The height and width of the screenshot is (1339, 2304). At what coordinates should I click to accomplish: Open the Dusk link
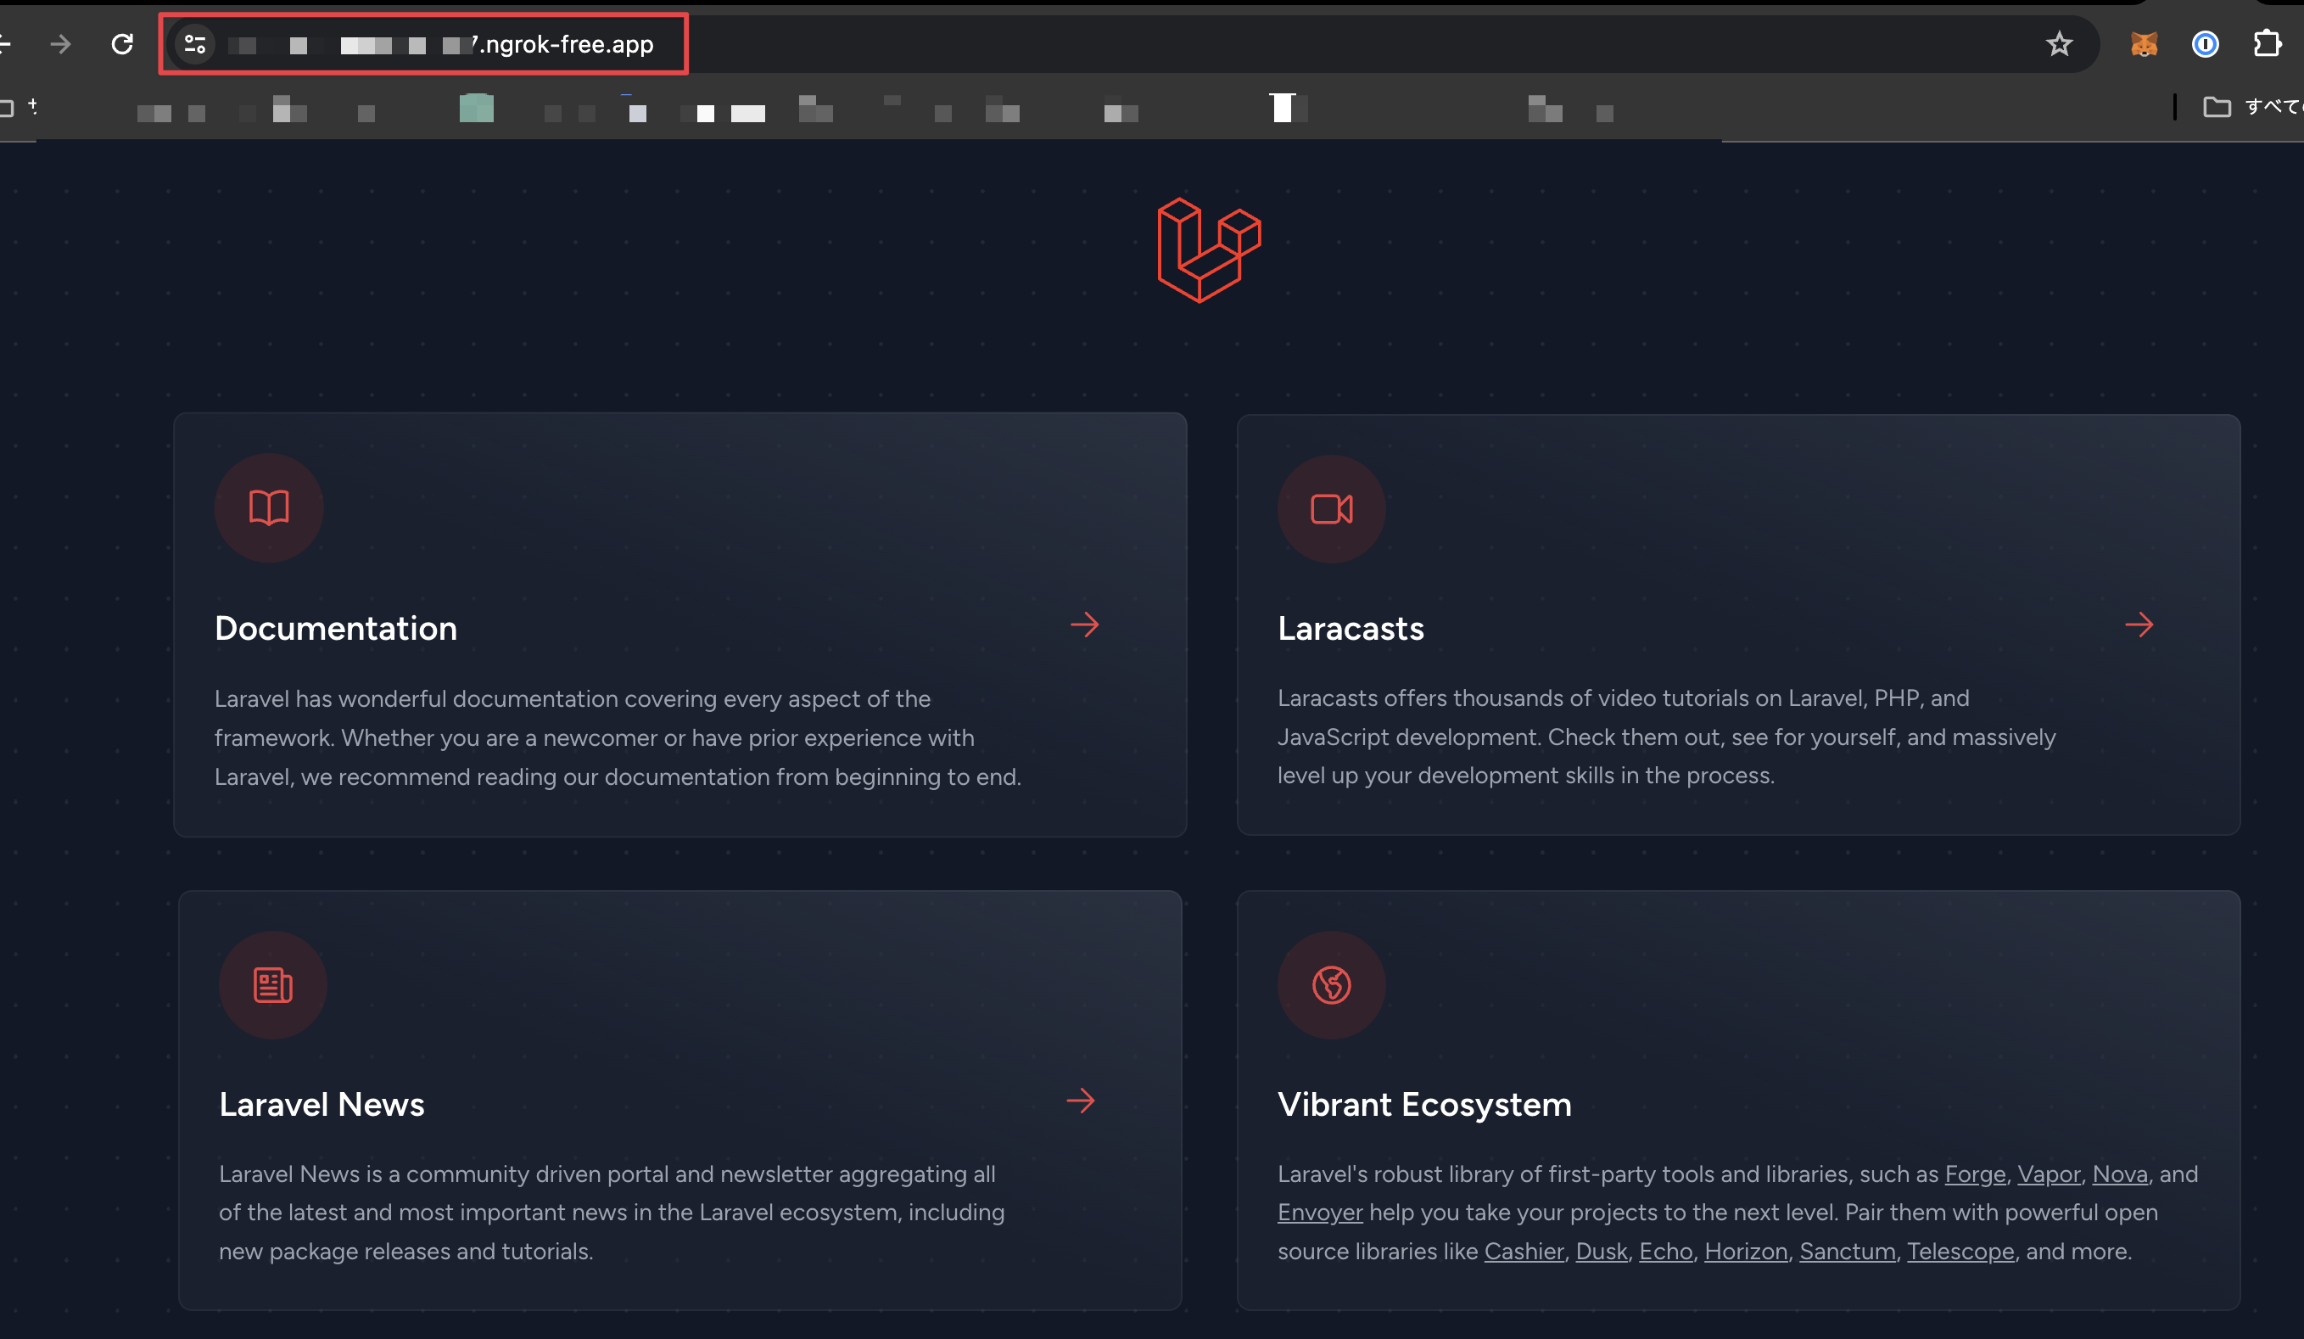(x=1601, y=1252)
